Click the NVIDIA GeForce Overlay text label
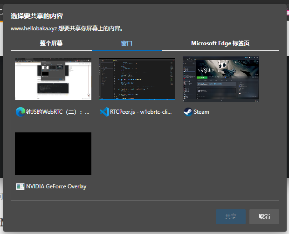289x234 pixels. 56,186
